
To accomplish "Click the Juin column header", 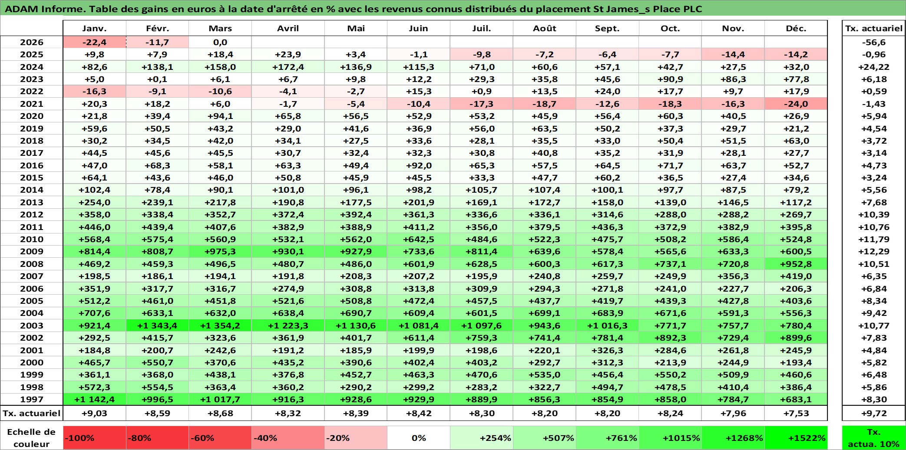I will 419,28.
